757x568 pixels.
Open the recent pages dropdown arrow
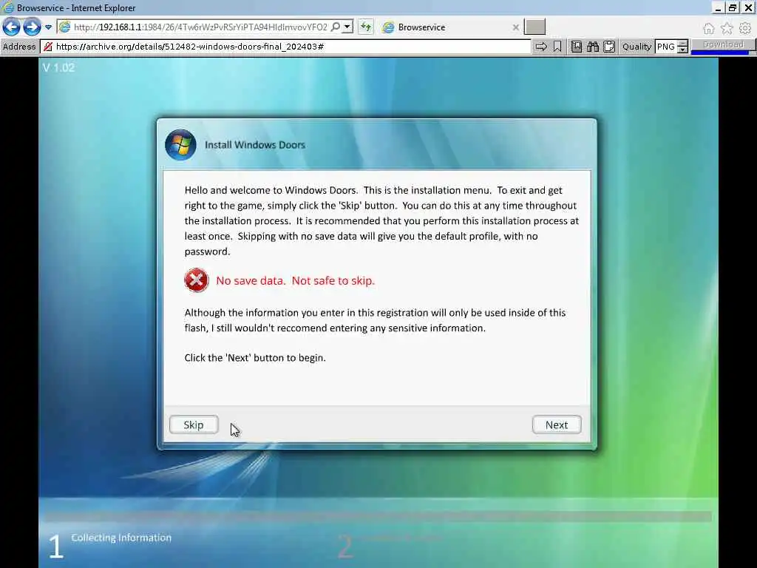click(x=48, y=27)
